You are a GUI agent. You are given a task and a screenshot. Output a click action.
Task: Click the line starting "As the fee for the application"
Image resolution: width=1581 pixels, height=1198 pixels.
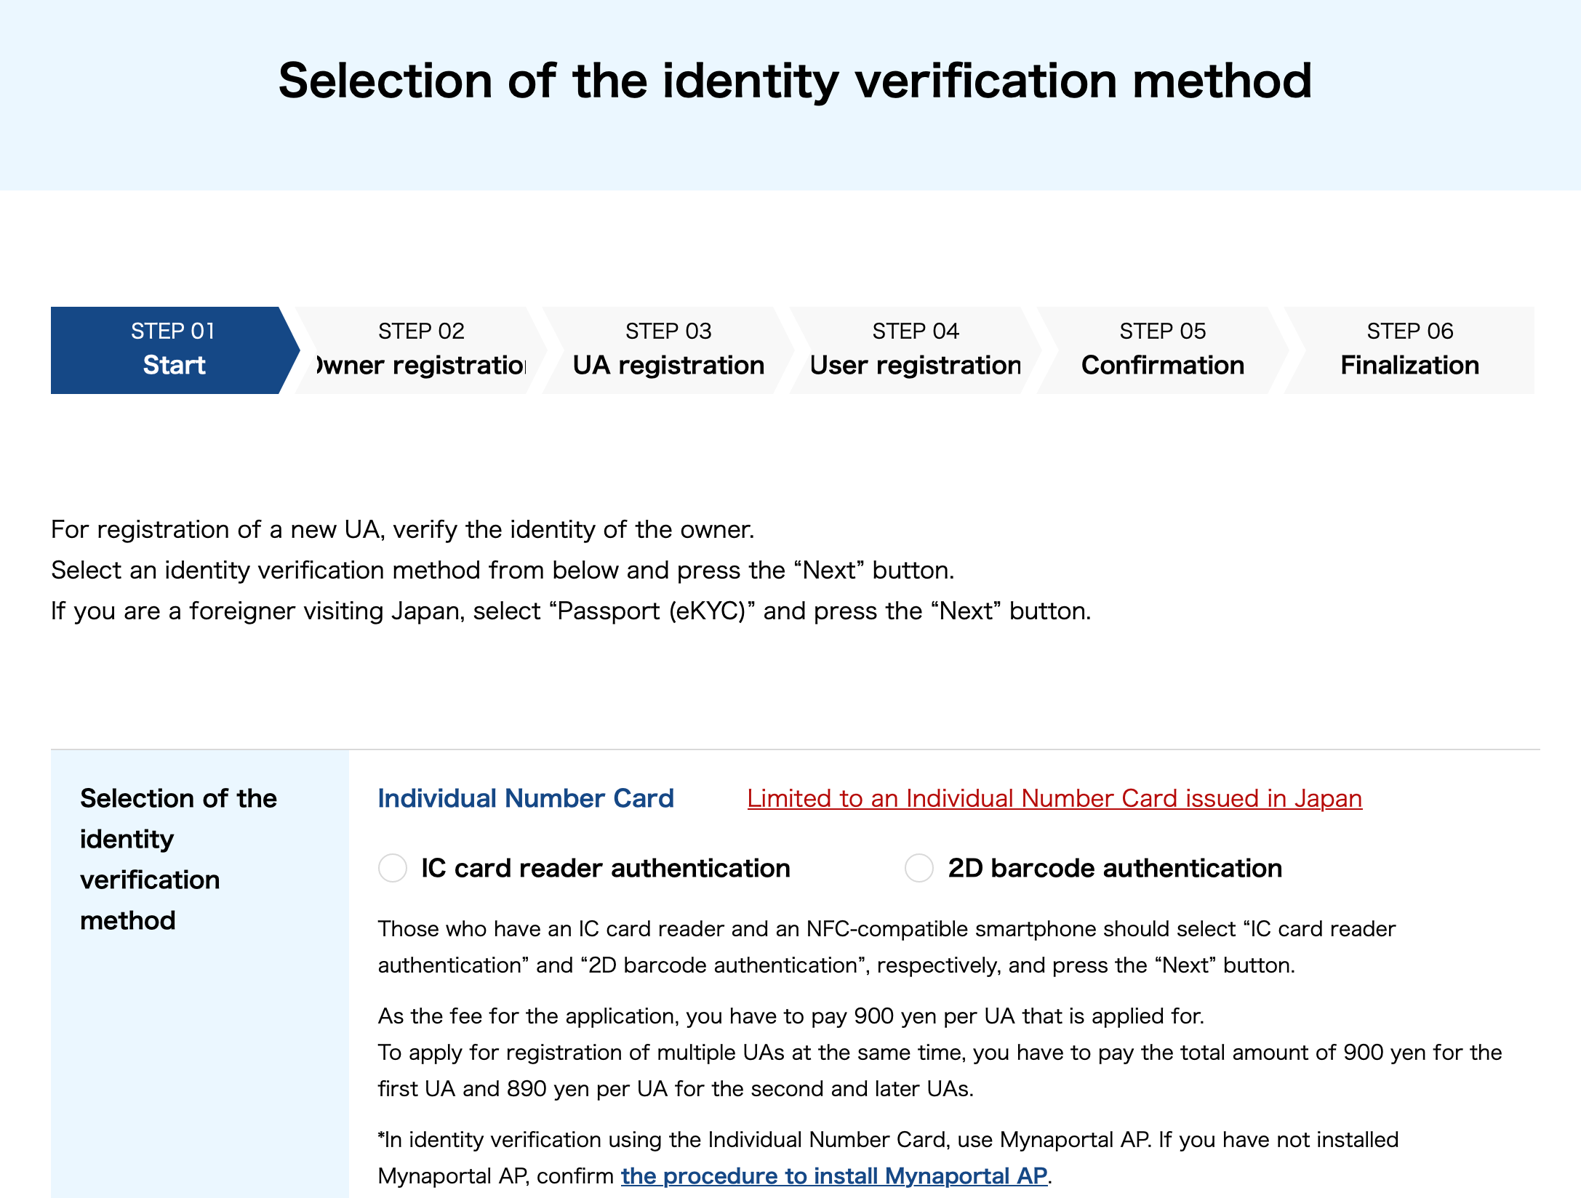pyautogui.click(x=790, y=1016)
